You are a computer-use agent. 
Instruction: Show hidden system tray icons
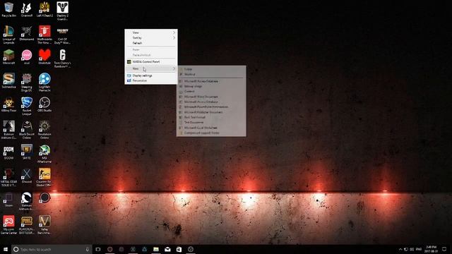coord(400,249)
